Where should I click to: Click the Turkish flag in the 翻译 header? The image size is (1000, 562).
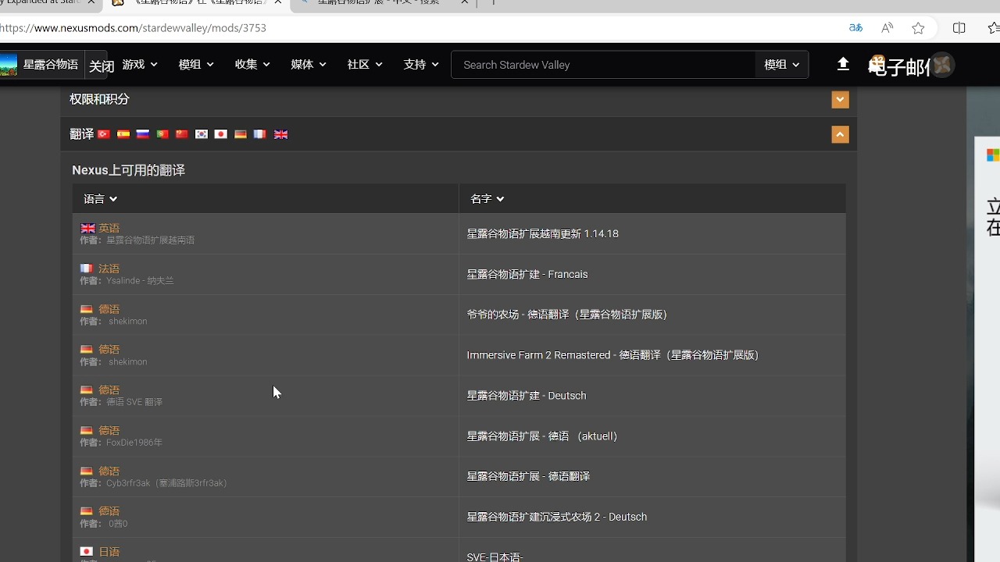point(103,134)
